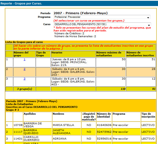The width and height of the screenshot is (158, 144).
Task: Click the '3 grupo(s)' summary cell
Action: 24,89
